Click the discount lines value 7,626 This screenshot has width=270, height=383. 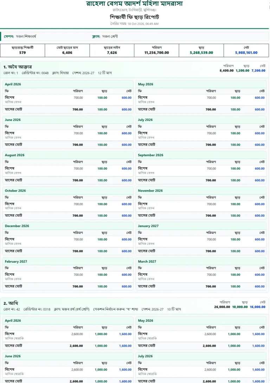(112, 52)
